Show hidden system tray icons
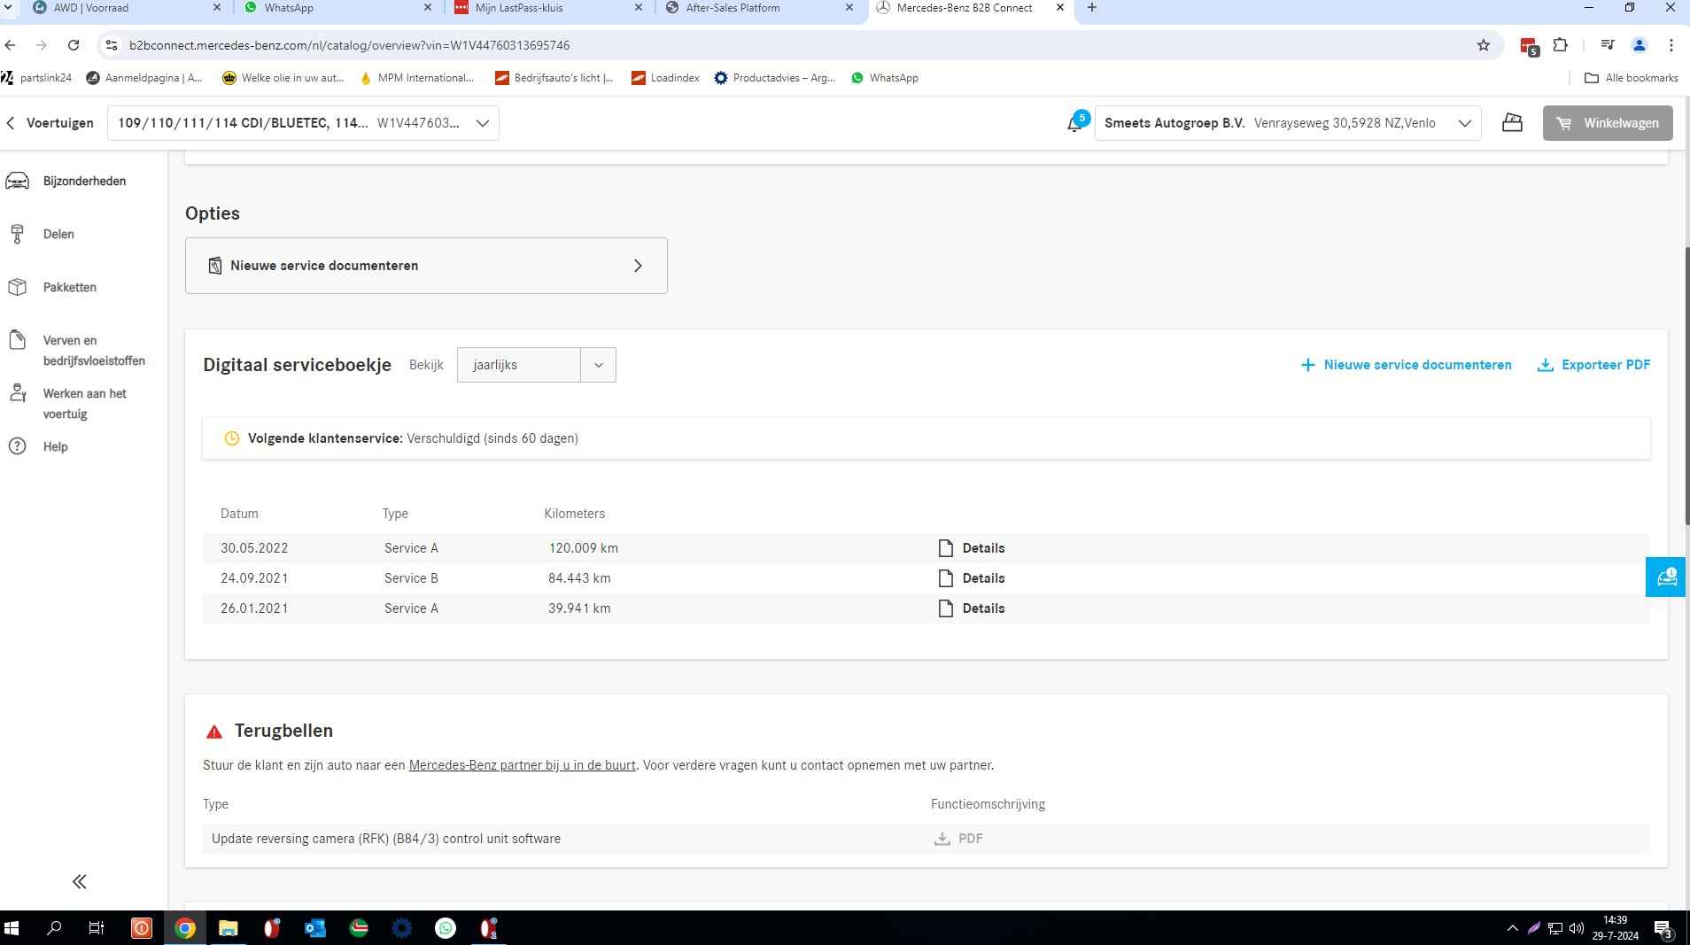 point(1512,928)
